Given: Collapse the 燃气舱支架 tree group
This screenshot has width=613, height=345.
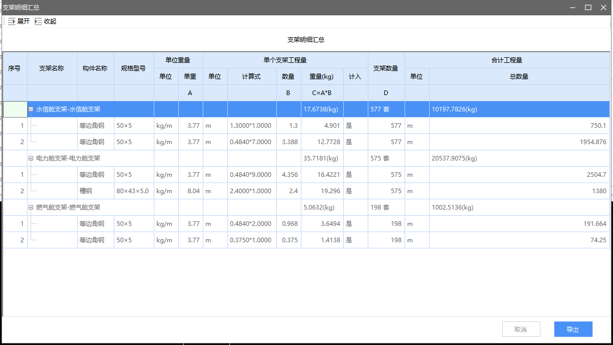Looking at the screenshot, I should [31, 208].
